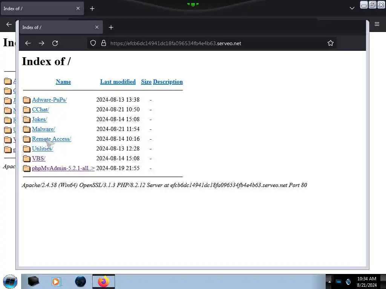Viewport: 386px width, 289px height.
Task: Click the URL address bar
Action: click(212, 43)
